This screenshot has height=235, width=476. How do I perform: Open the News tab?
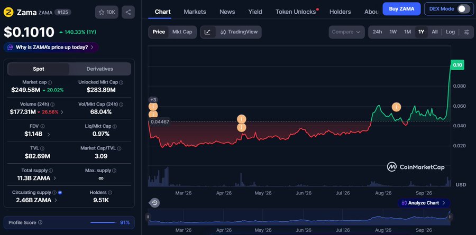[x=227, y=12]
